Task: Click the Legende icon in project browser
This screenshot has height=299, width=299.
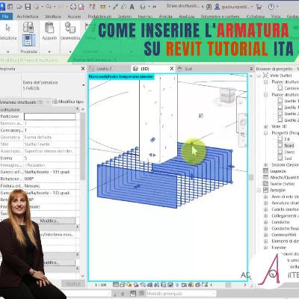Action: (x=265, y=171)
